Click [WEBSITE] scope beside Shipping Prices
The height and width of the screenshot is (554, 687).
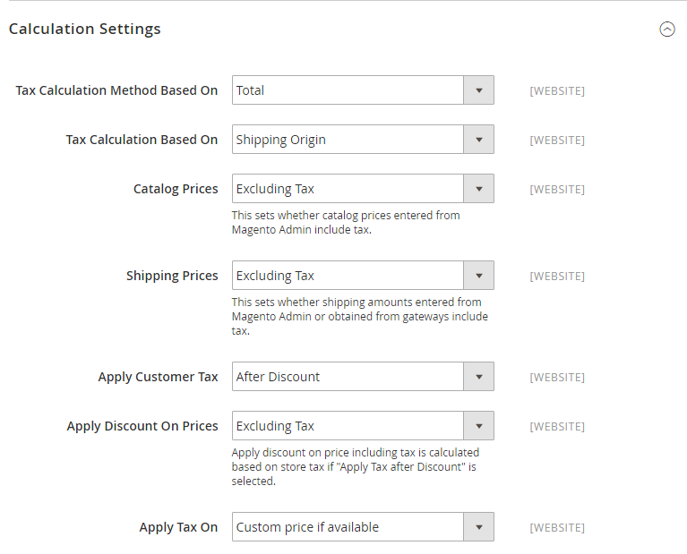click(557, 276)
